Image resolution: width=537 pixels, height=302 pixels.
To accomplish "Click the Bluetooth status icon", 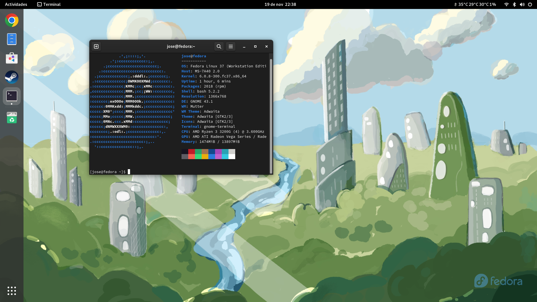I will pyautogui.click(x=514, y=4).
